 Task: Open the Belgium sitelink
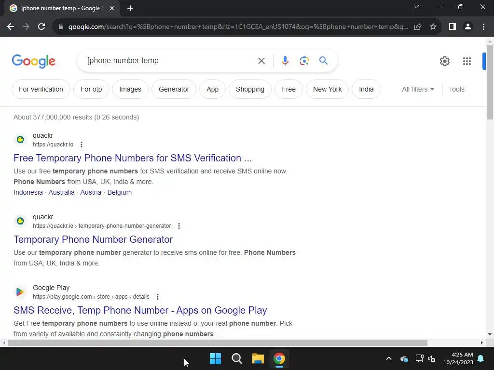pos(120,192)
